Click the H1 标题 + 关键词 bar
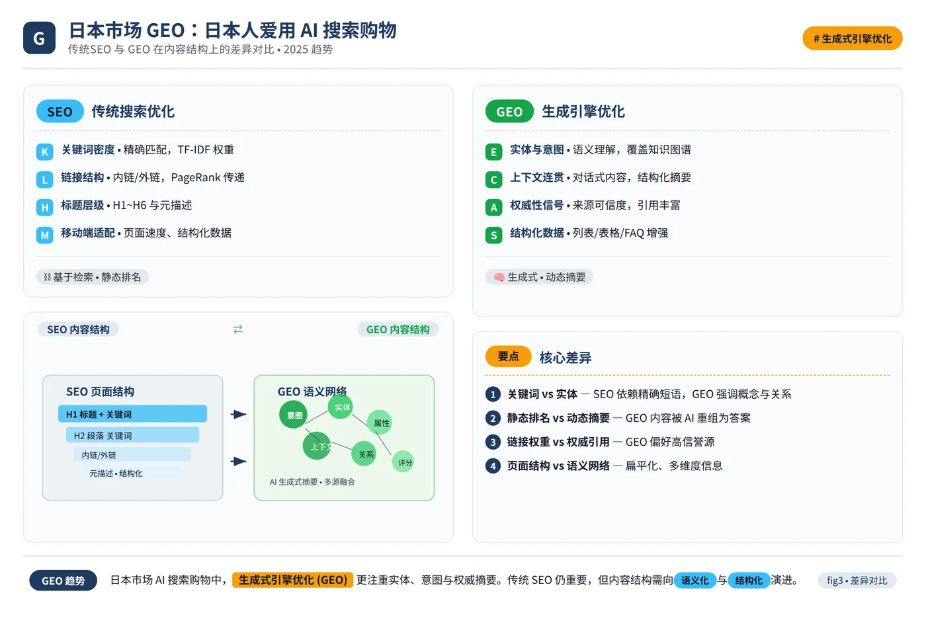Viewport: 926px width, 617px height. (x=132, y=414)
